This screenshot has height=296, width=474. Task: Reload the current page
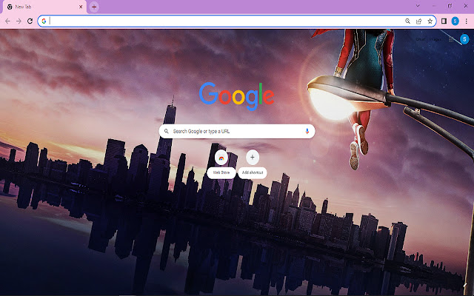click(x=30, y=21)
